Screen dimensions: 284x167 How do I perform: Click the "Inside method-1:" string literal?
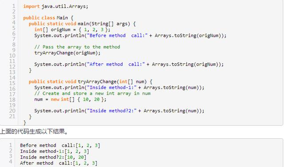pyautogui.click(x=112, y=87)
